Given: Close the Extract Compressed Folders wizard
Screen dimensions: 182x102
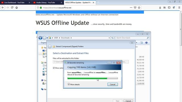Looking at the screenshot, I should [x=132, y=43].
